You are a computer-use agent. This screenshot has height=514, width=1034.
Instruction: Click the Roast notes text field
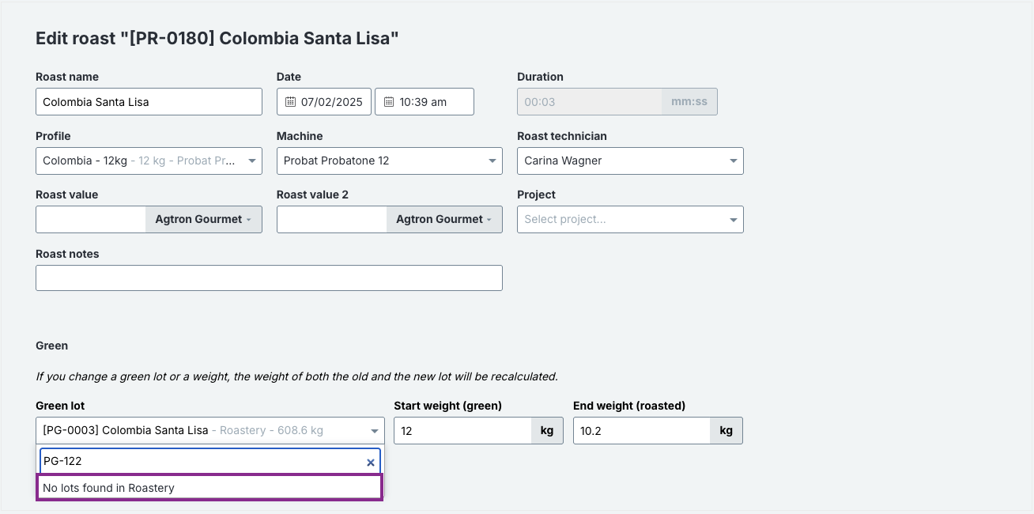269,278
